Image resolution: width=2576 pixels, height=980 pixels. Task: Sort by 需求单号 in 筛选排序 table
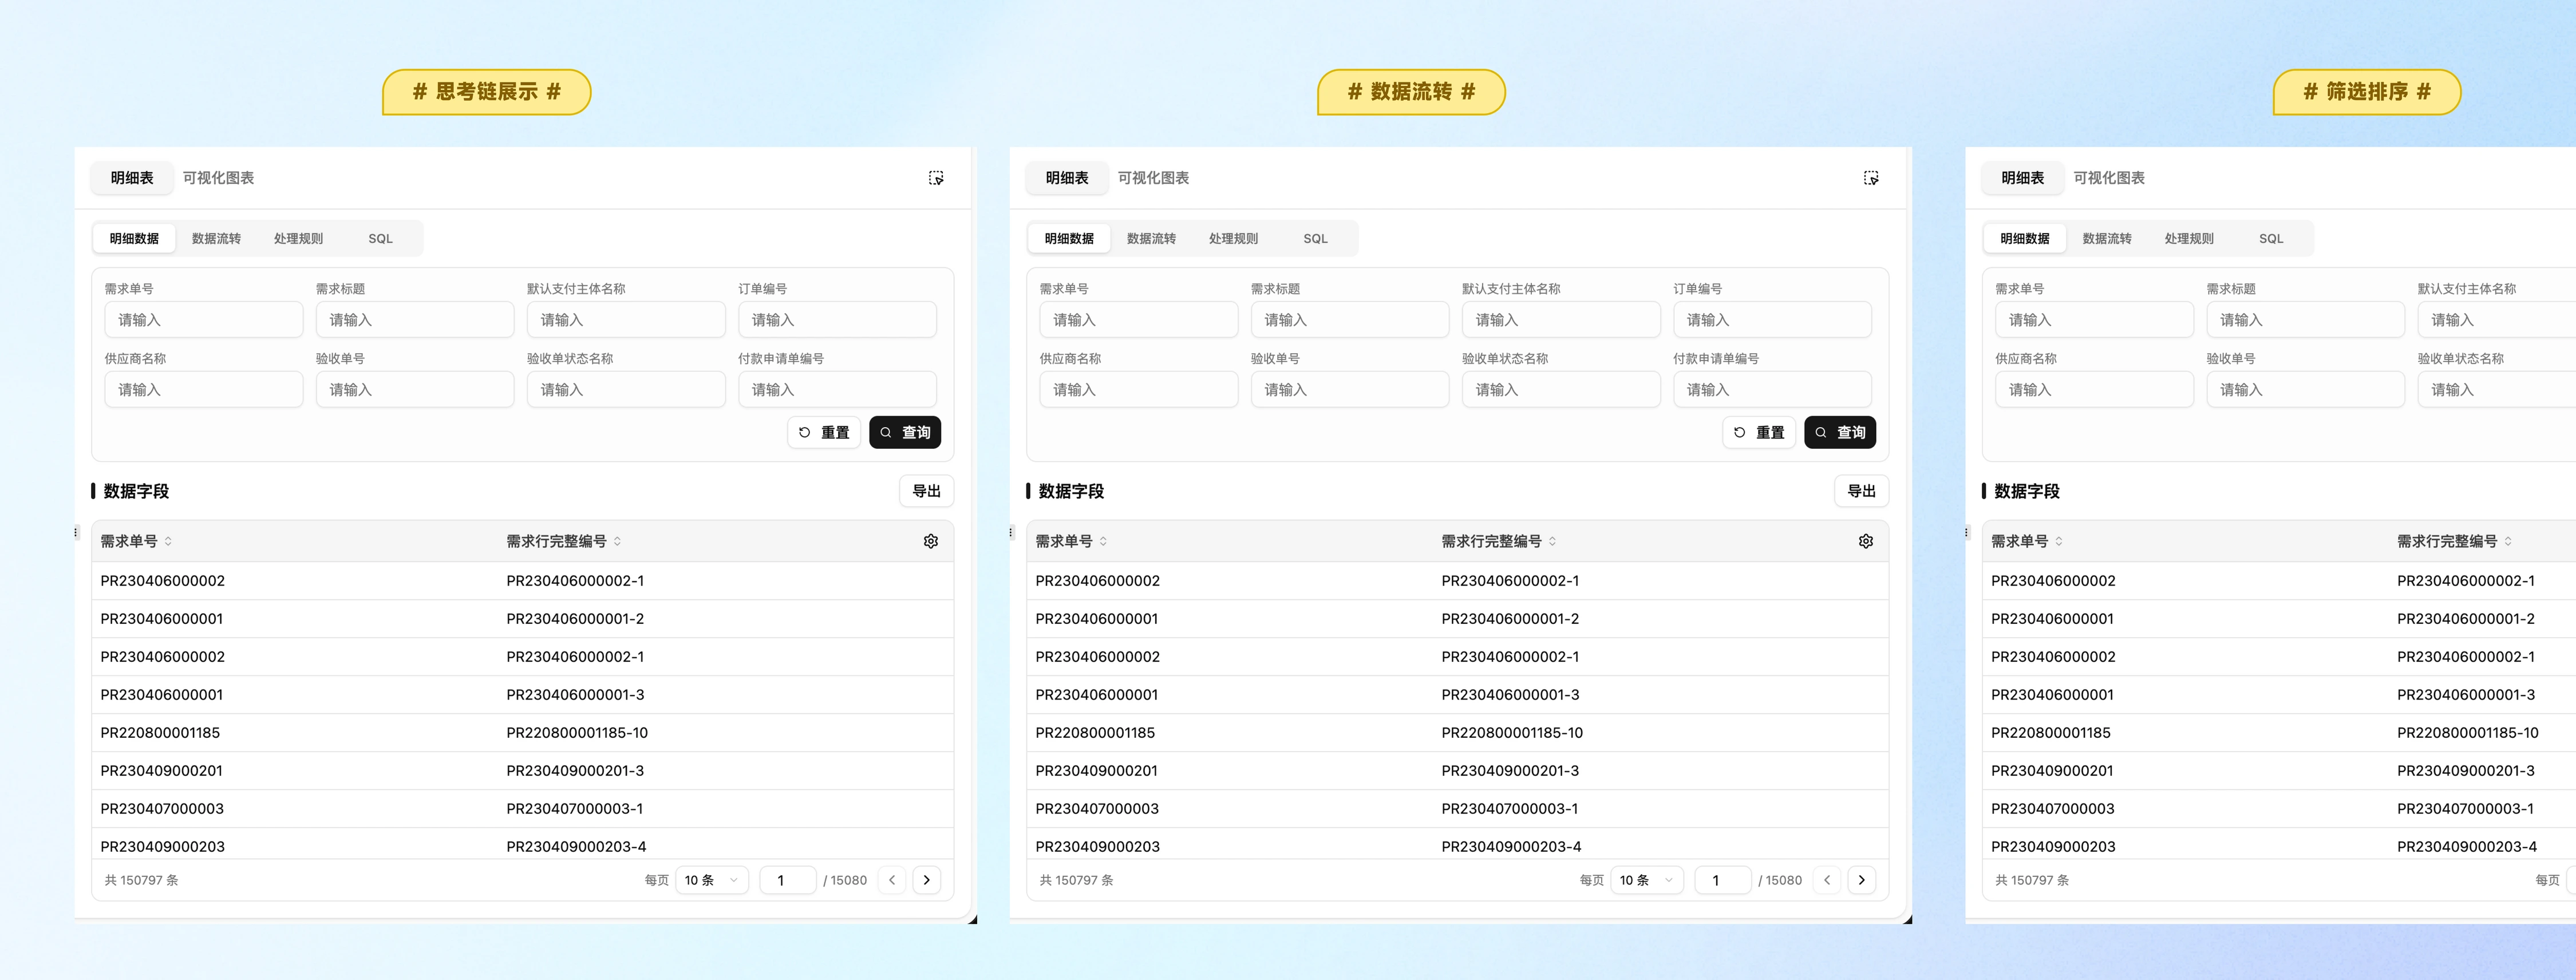[x=2059, y=541]
